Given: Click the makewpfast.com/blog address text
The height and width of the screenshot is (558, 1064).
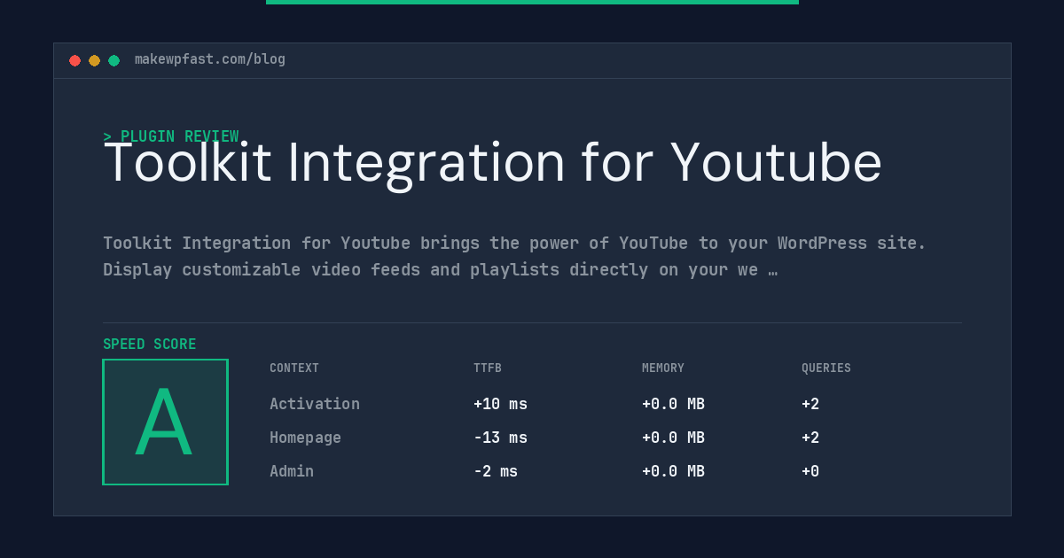Looking at the screenshot, I should click(x=210, y=59).
